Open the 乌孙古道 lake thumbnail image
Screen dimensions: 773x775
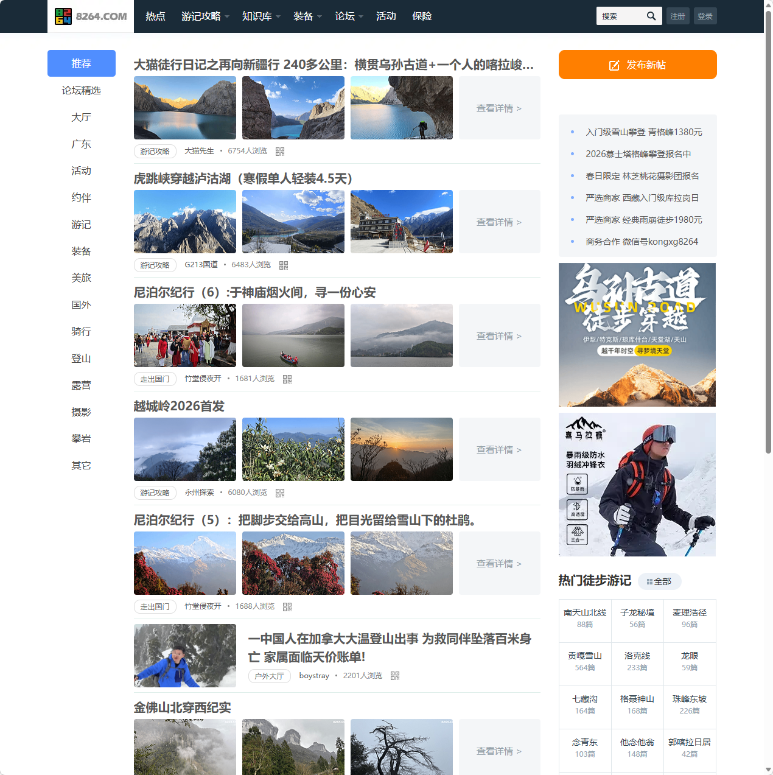click(x=184, y=108)
